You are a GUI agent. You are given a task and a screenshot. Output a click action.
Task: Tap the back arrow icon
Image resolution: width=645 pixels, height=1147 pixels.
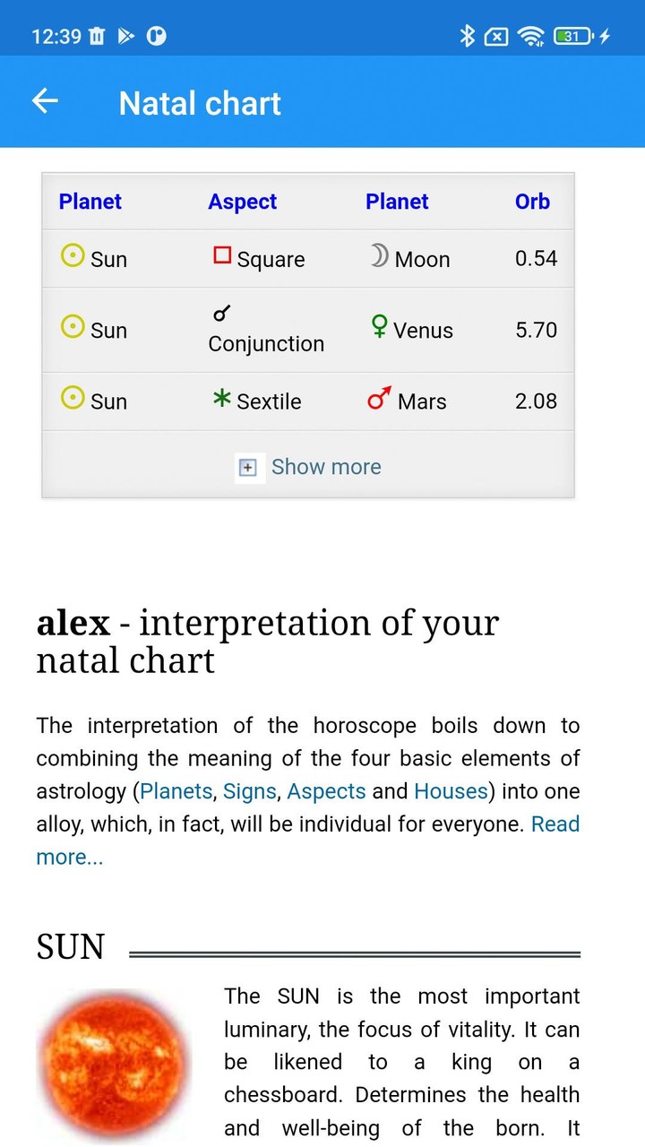point(45,101)
